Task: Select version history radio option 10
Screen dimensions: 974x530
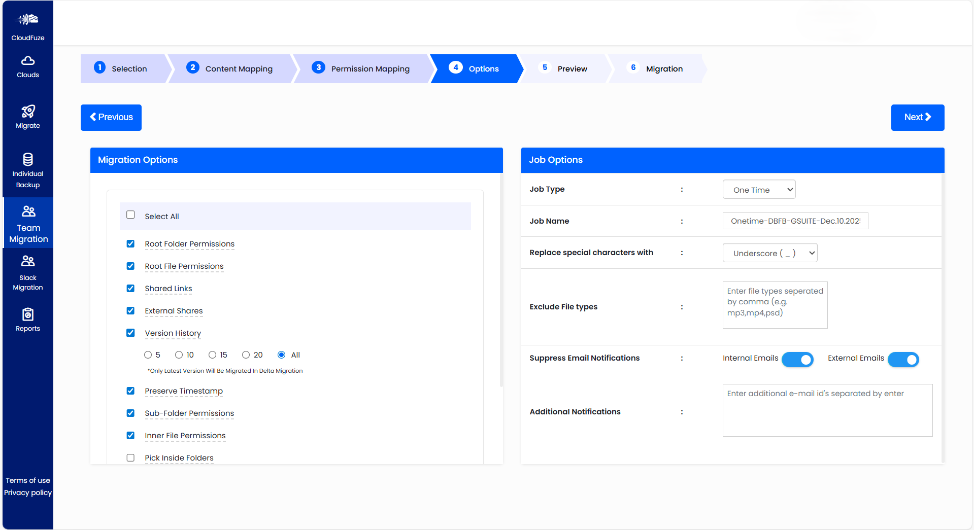Action: tap(179, 355)
